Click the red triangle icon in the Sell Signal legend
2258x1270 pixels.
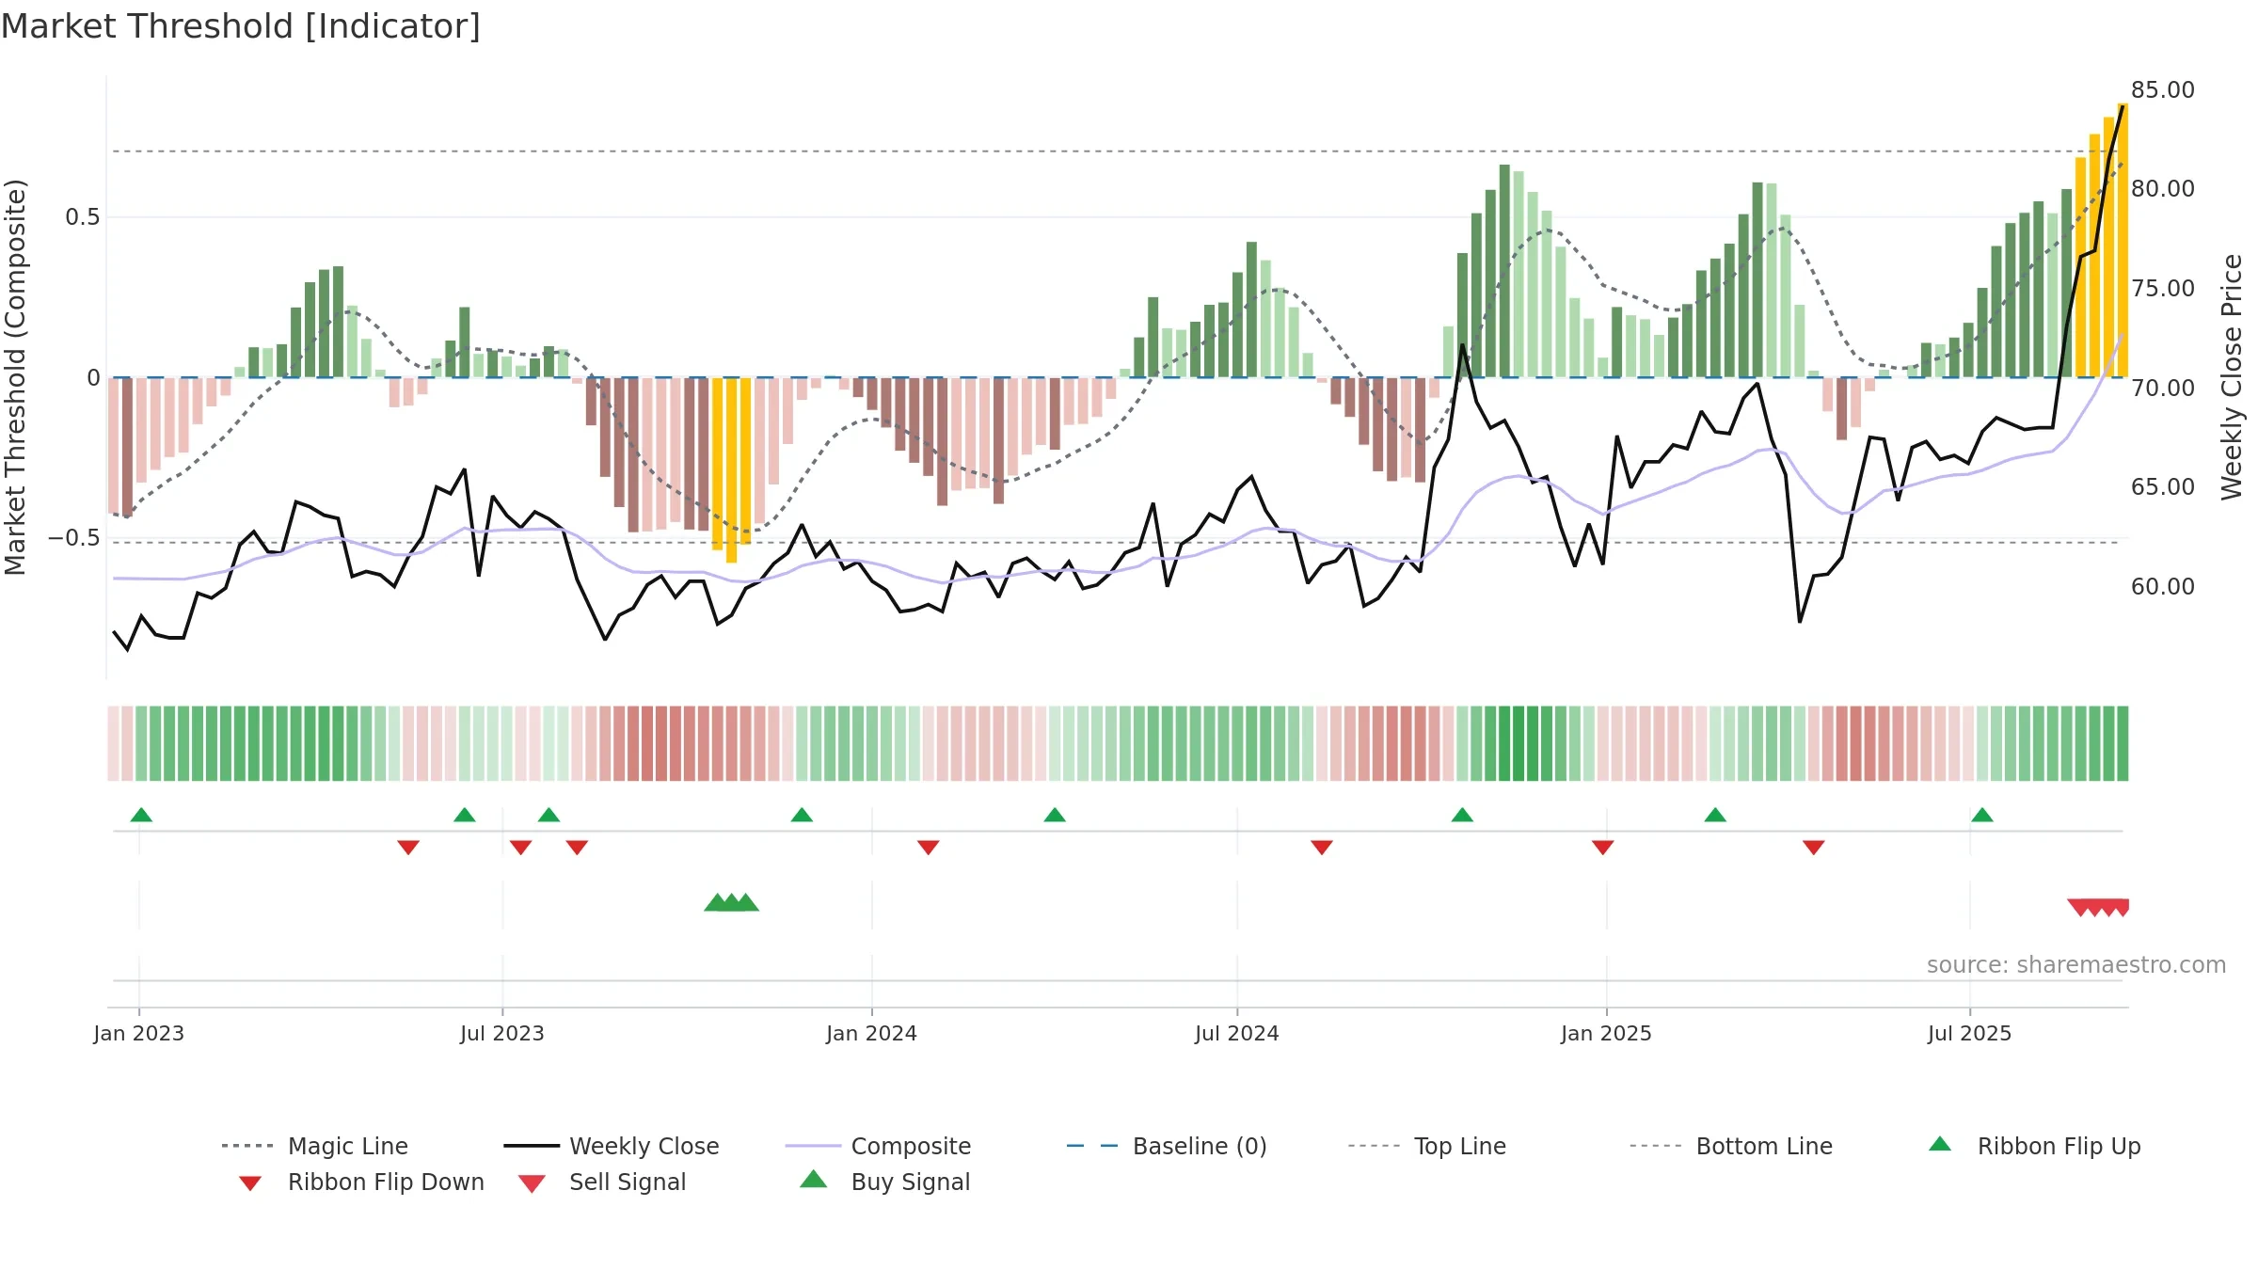click(532, 1183)
